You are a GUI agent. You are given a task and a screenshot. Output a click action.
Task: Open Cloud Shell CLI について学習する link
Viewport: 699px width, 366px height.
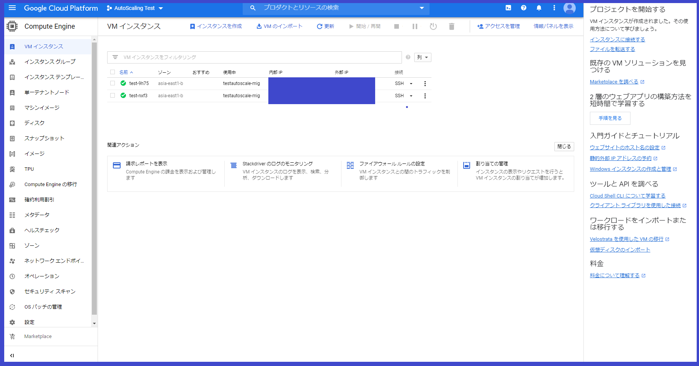click(x=628, y=196)
